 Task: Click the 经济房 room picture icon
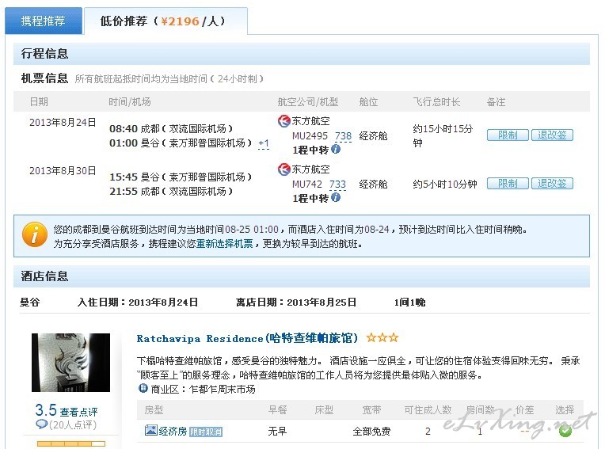tap(151, 430)
